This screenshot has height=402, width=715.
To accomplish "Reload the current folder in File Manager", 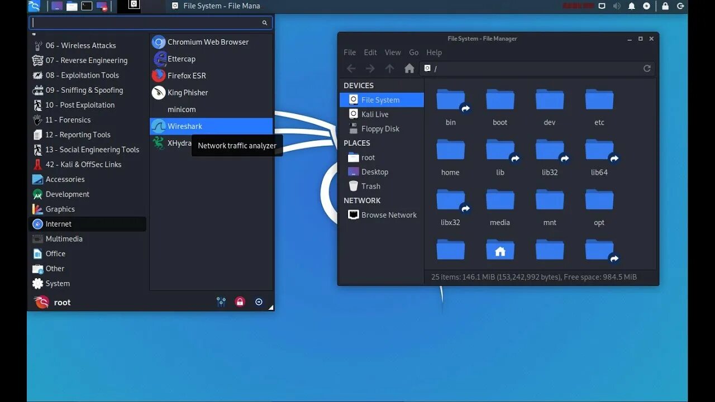I will click(647, 68).
